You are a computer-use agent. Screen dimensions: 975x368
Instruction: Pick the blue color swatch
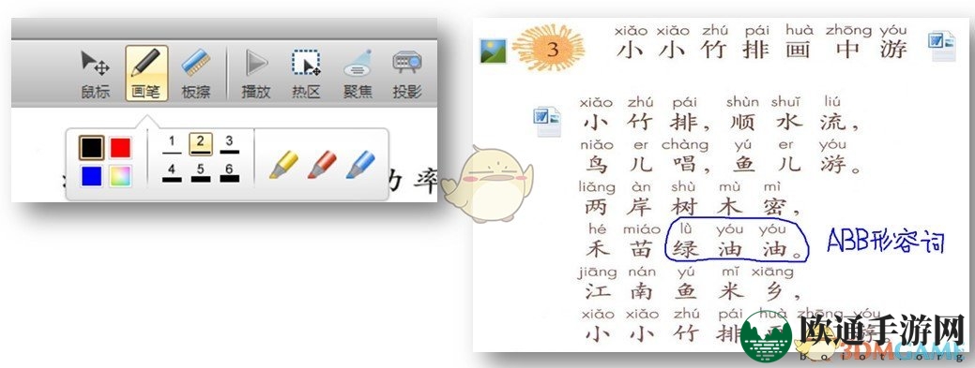click(x=91, y=176)
